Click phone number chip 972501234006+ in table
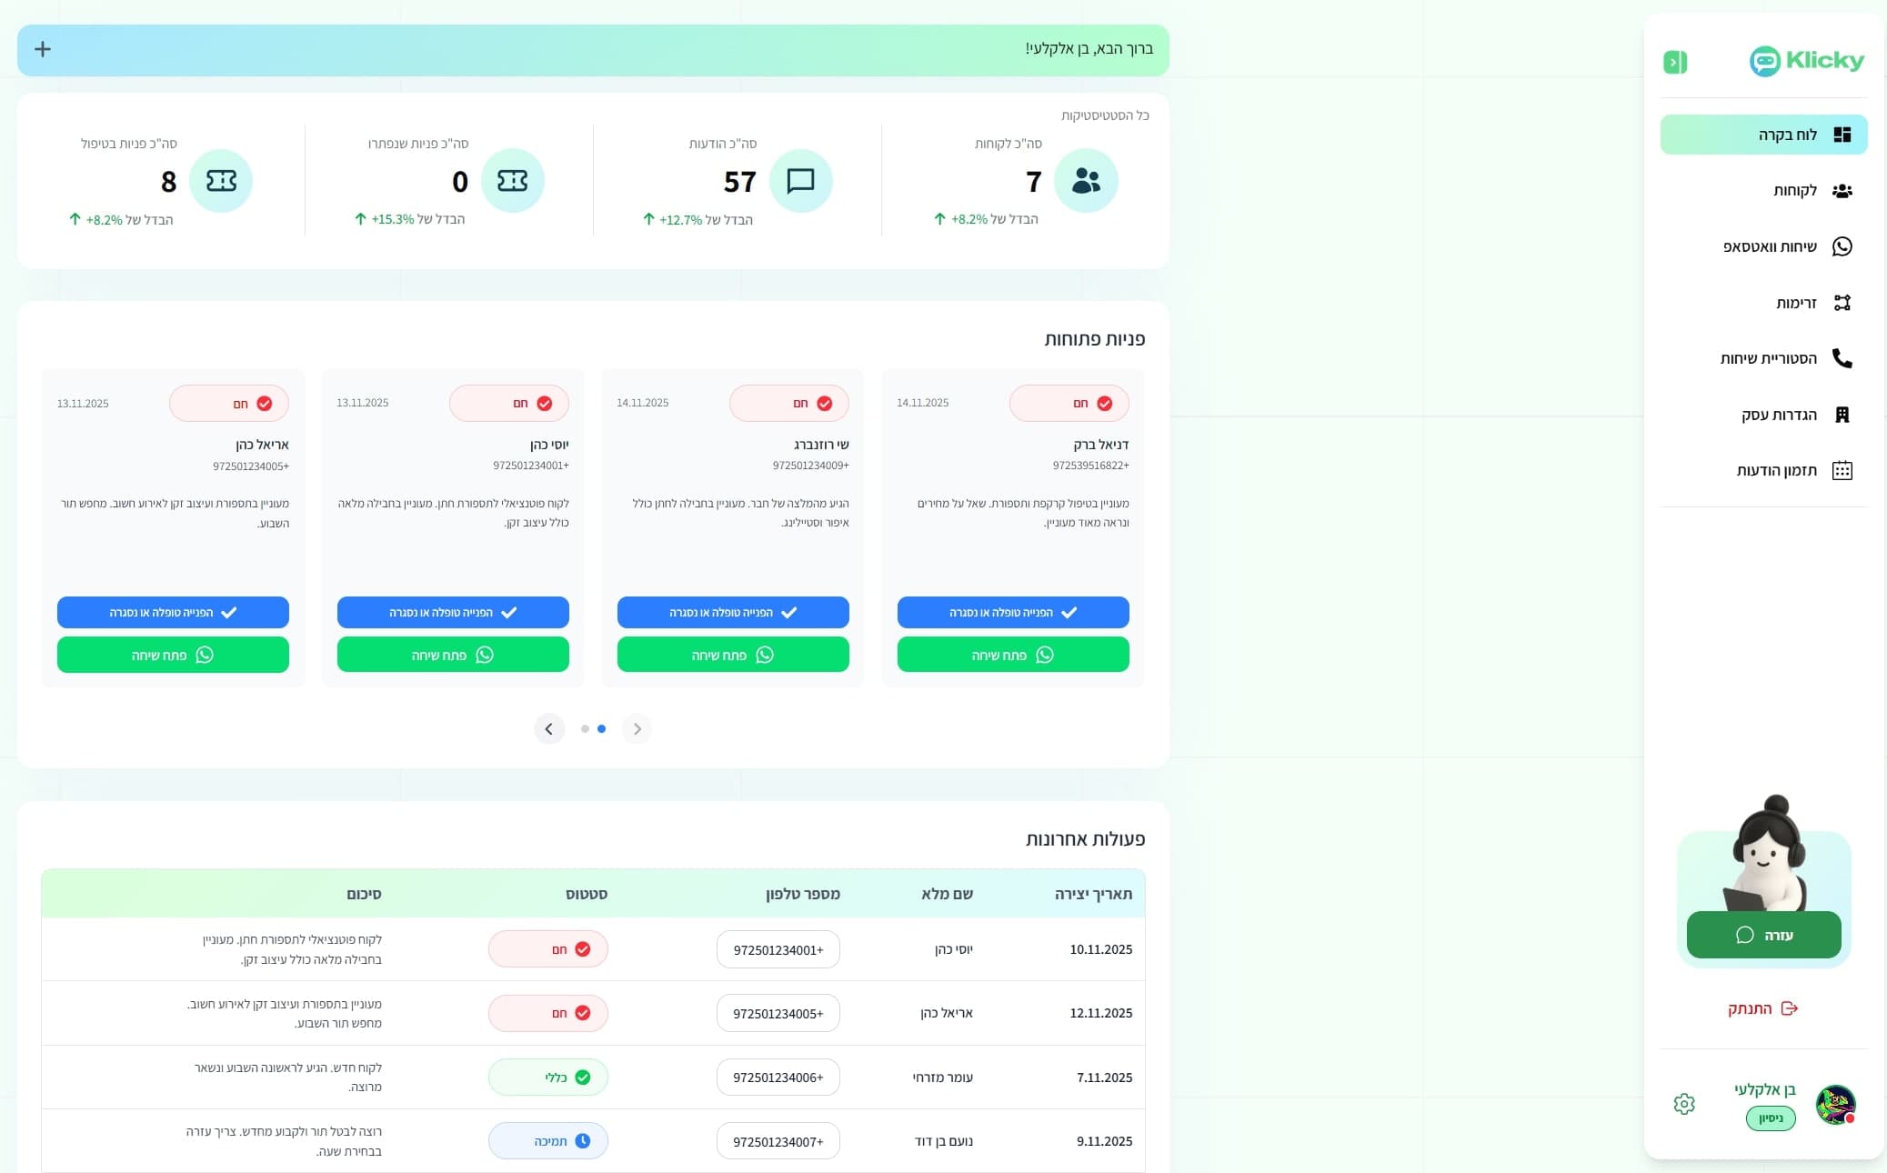1887x1173 pixels. point(778,1077)
